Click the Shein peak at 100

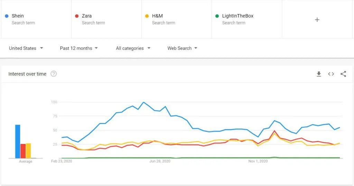(x=143, y=102)
